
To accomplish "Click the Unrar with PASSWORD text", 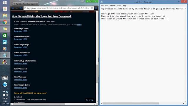I will pyautogui.click(x=31, y=93).
